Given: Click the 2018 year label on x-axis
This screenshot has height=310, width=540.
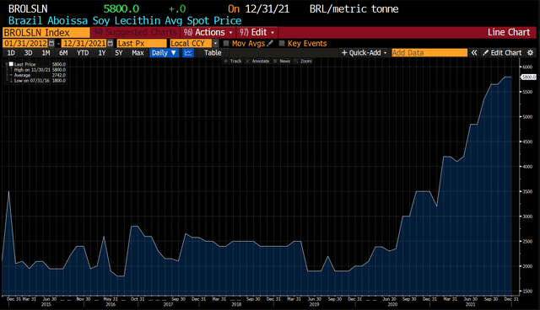Looking at the screenshot, I should point(236,304).
